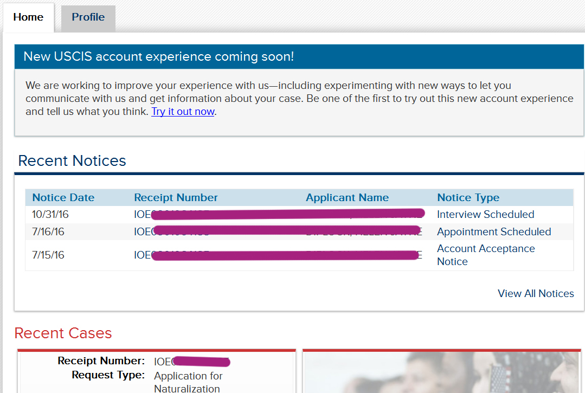This screenshot has width=585, height=393.
Task: Select the 10/31/16 notice date cell
Action: (x=50, y=214)
